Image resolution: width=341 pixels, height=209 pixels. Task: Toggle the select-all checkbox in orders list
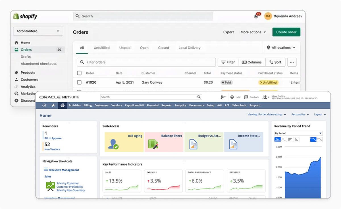click(x=79, y=73)
